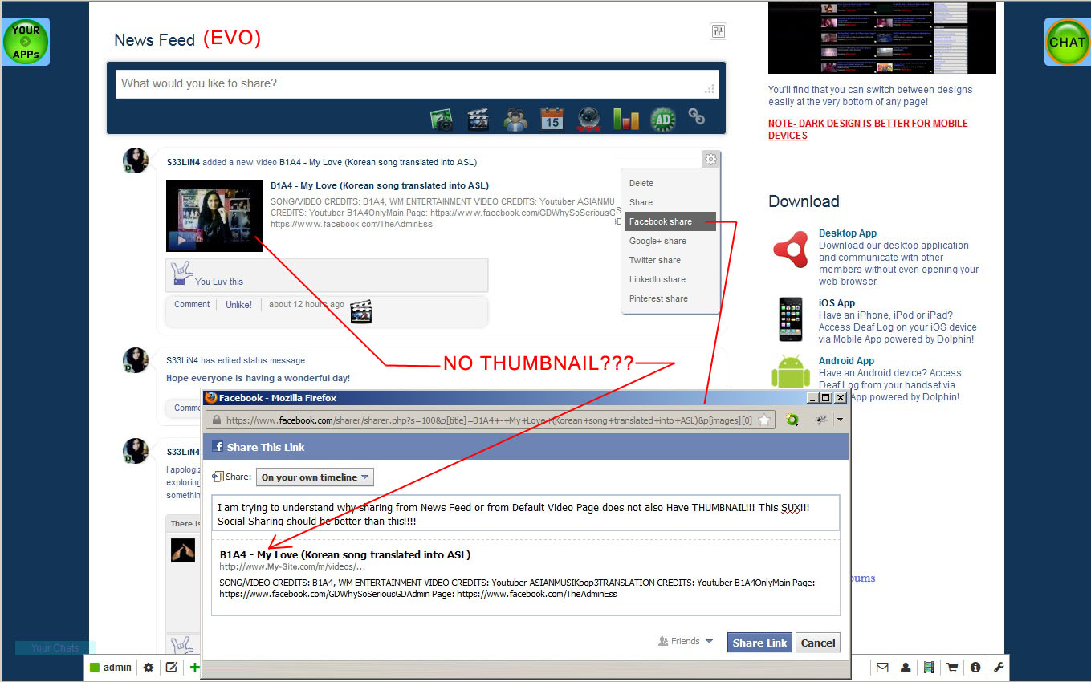The width and height of the screenshot is (1091, 682).
Task: Click the 'about 12 hours ago' timestamp
Action: (307, 305)
